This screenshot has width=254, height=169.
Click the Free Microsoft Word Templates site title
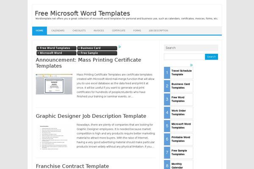83,13
